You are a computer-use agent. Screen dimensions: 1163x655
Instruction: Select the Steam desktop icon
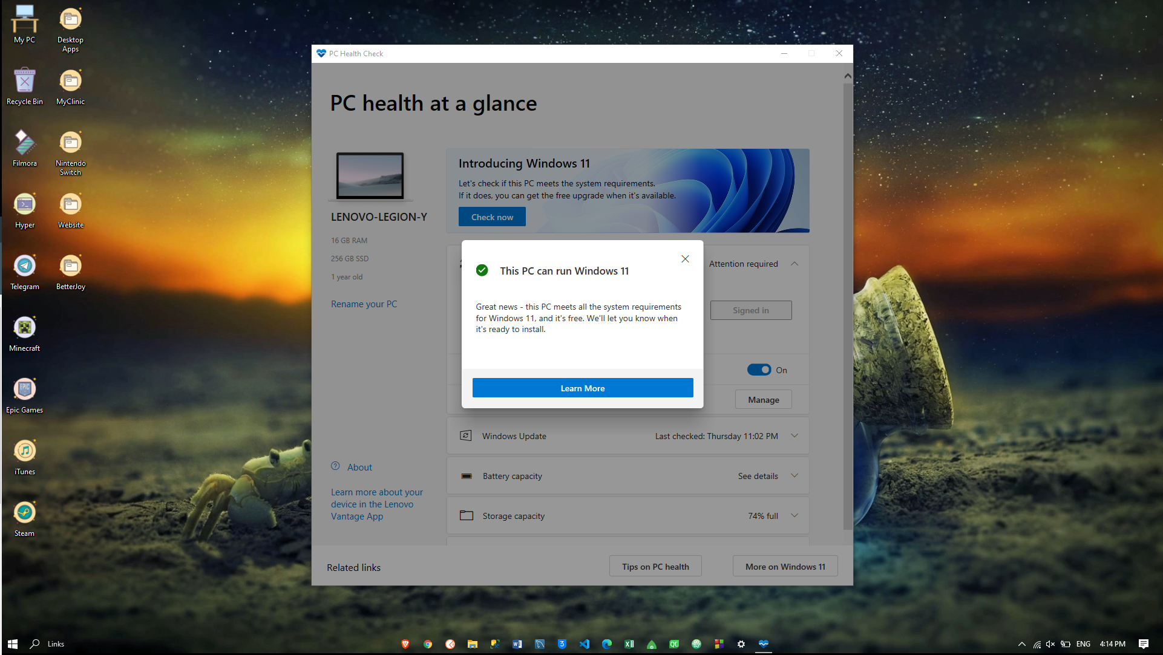click(25, 518)
